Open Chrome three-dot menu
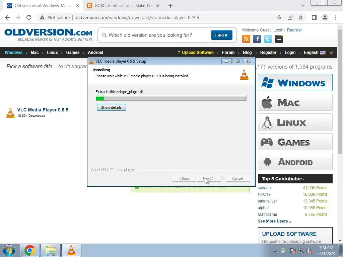The height and width of the screenshot is (257, 343). pyautogui.click(x=336, y=17)
